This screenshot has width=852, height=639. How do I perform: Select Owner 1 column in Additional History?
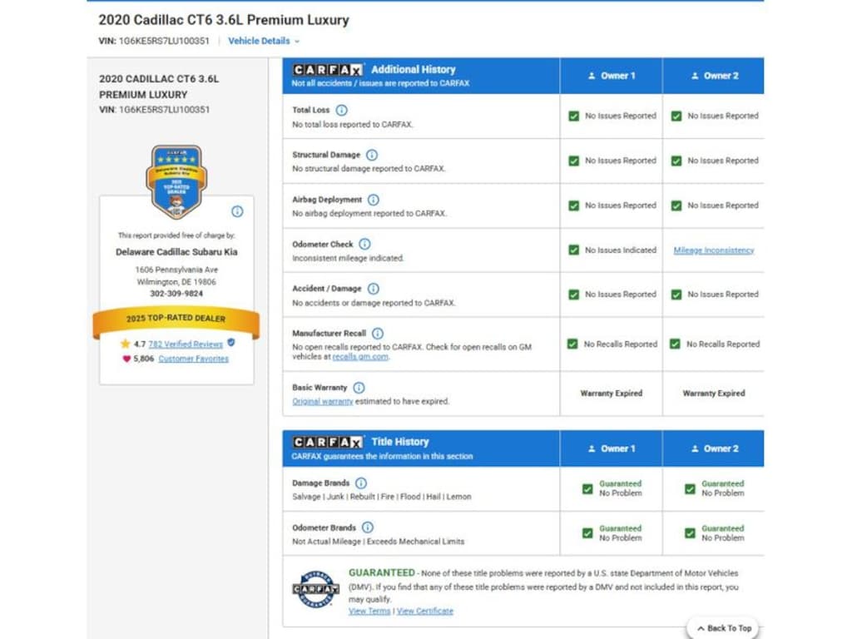pyautogui.click(x=611, y=76)
